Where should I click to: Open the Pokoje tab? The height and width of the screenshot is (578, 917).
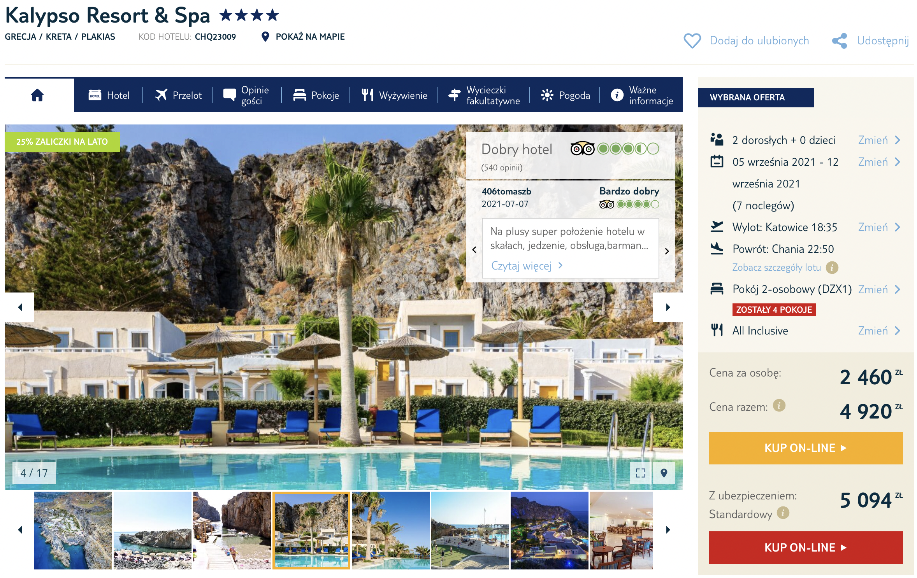tap(316, 95)
